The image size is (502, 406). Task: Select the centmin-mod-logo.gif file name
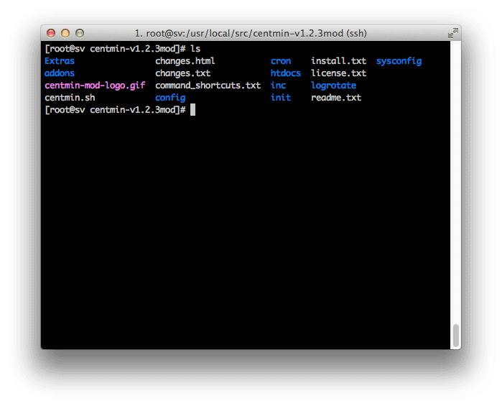95,86
